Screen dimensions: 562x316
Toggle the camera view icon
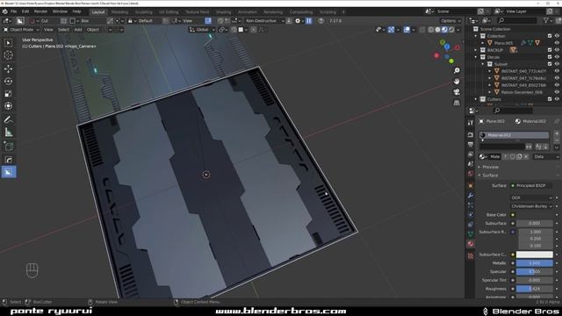[x=457, y=92]
